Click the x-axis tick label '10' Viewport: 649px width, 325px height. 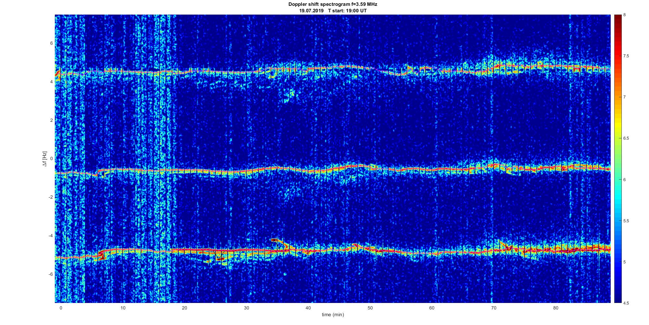coord(123,308)
